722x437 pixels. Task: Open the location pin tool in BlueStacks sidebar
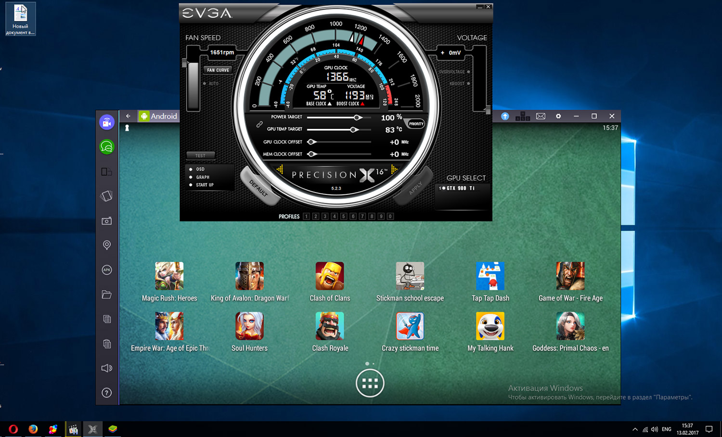point(107,245)
